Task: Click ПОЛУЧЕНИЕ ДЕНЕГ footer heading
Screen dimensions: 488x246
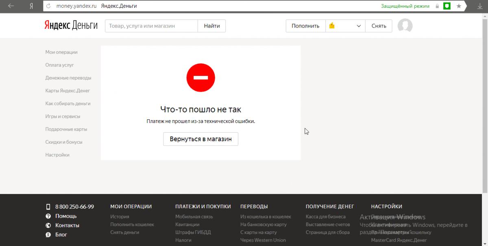Action: click(330, 207)
